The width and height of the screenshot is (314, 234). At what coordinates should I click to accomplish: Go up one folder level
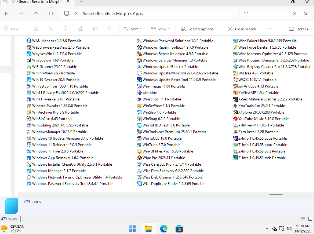[36, 13]
